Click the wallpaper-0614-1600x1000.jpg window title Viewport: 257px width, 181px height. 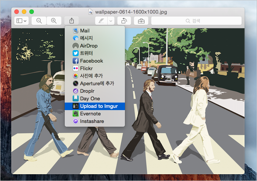pyautogui.click(x=131, y=12)
